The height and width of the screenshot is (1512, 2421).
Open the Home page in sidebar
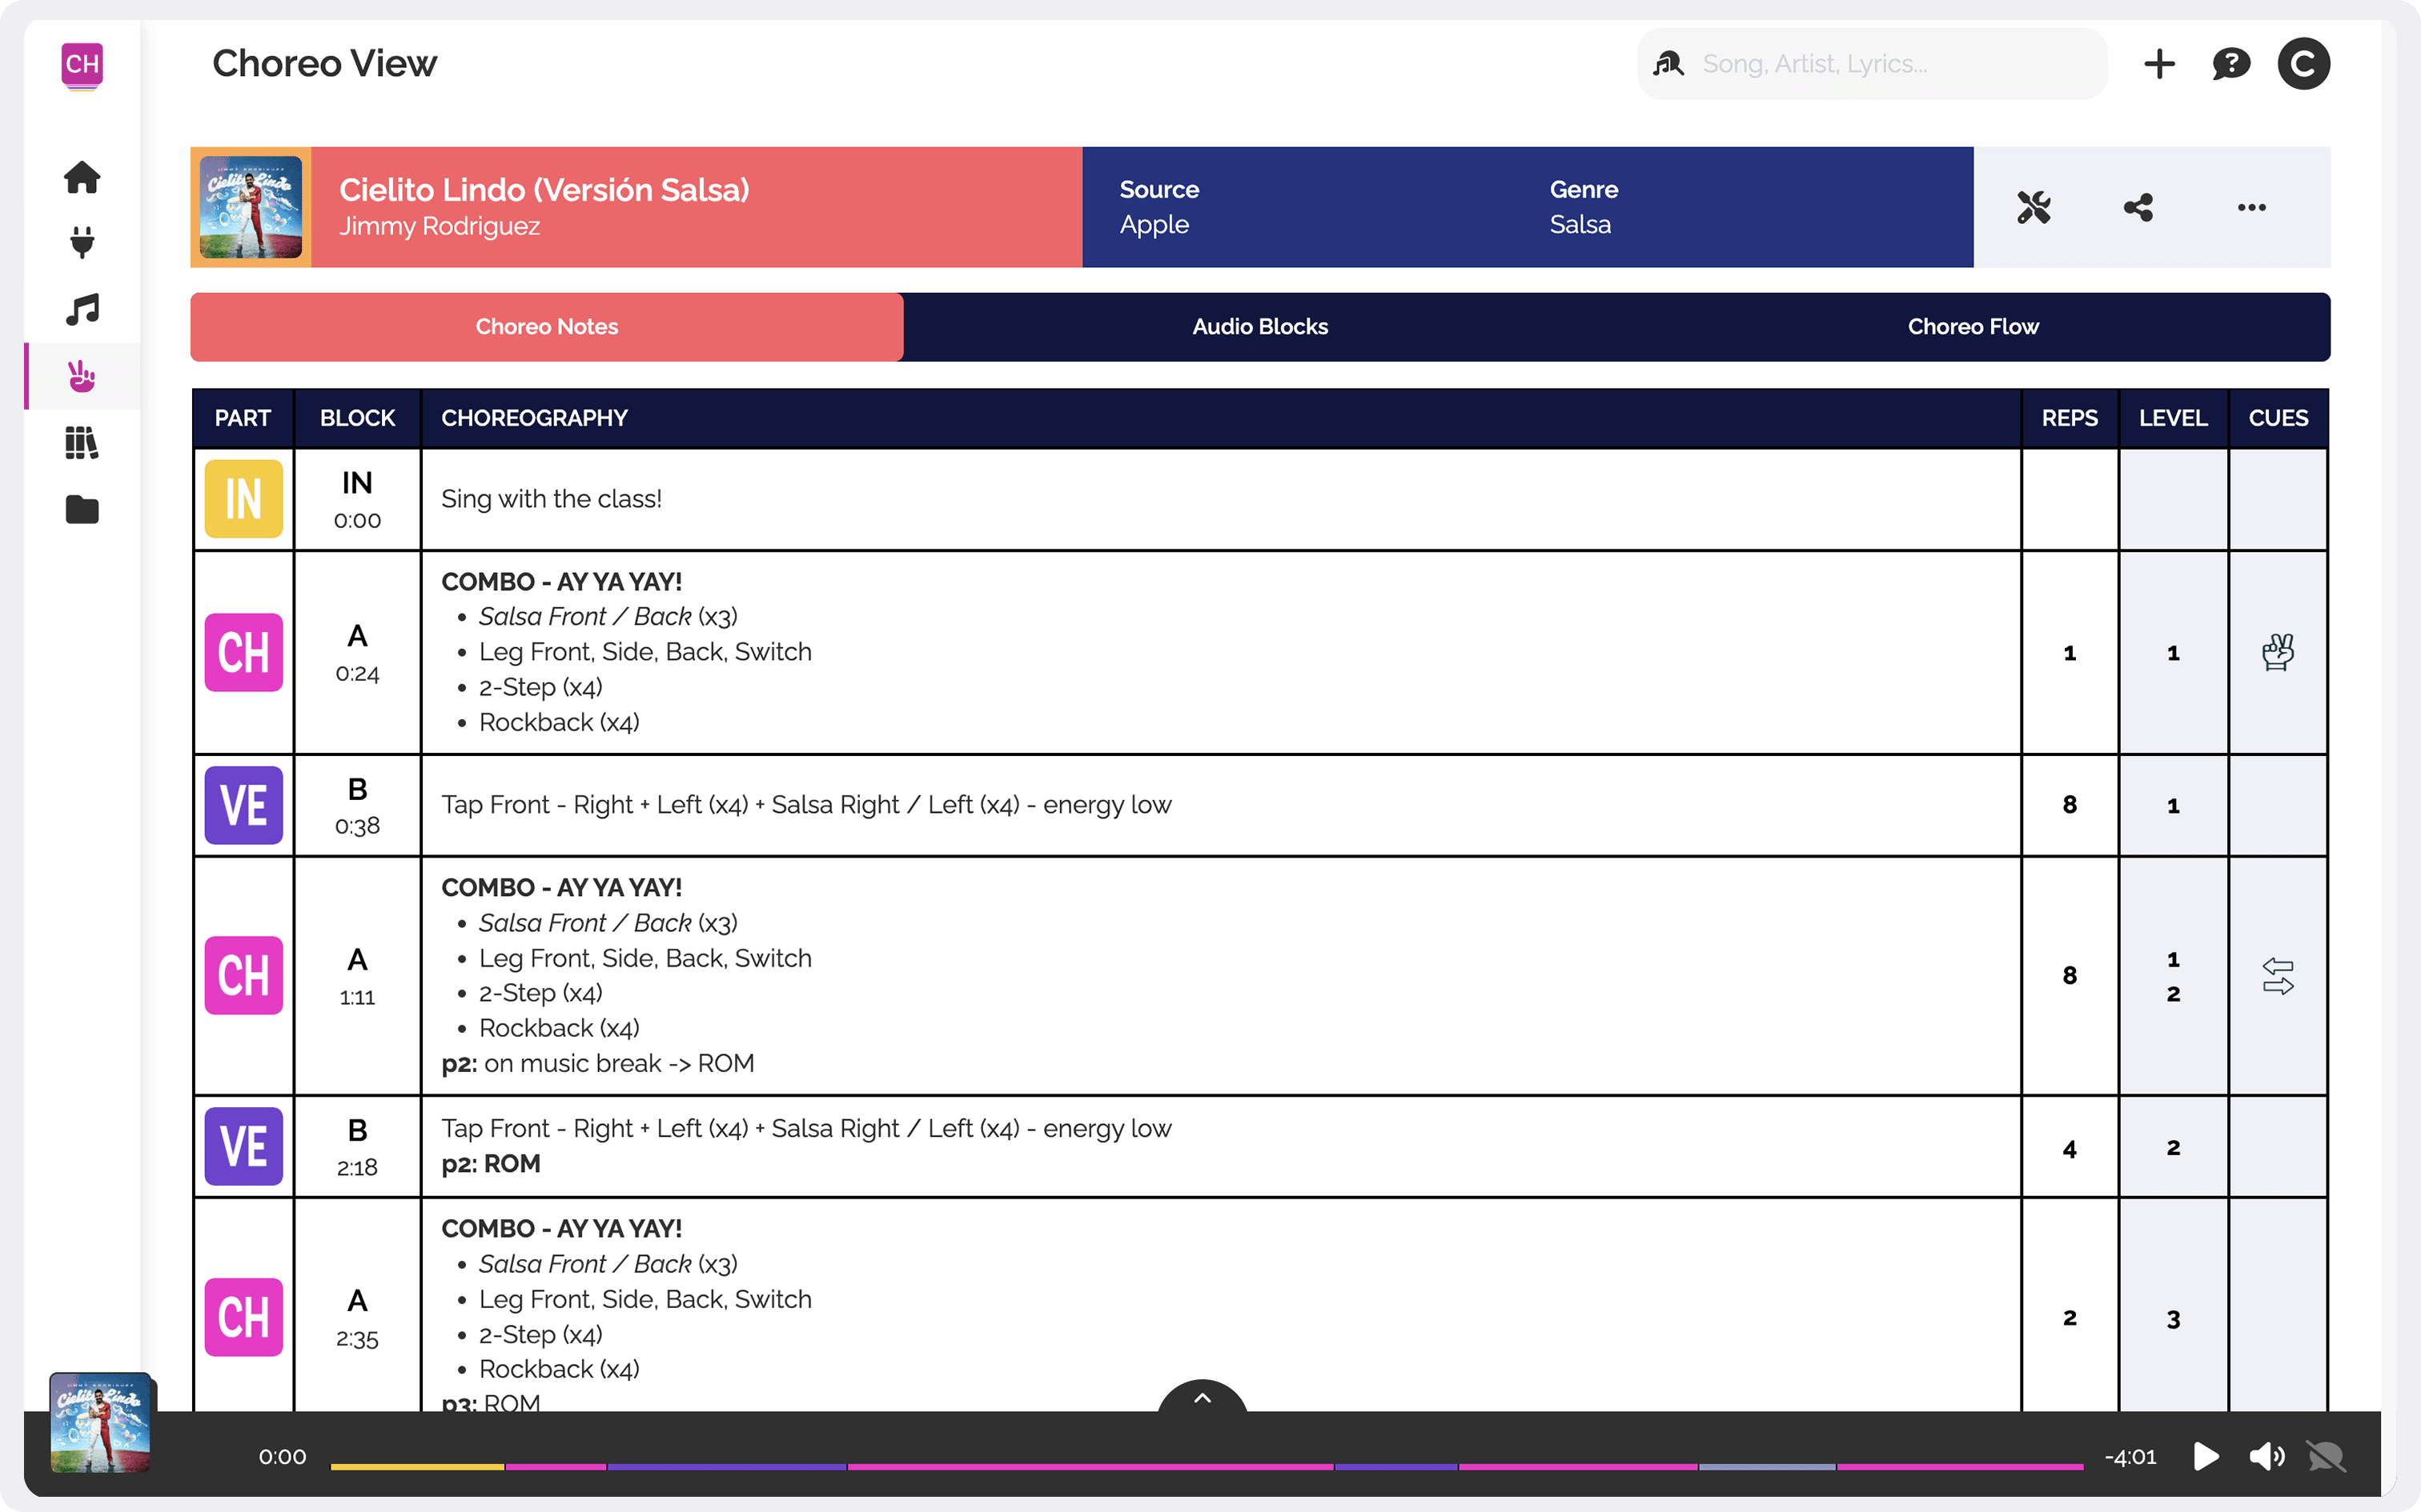tap(82, 177)
